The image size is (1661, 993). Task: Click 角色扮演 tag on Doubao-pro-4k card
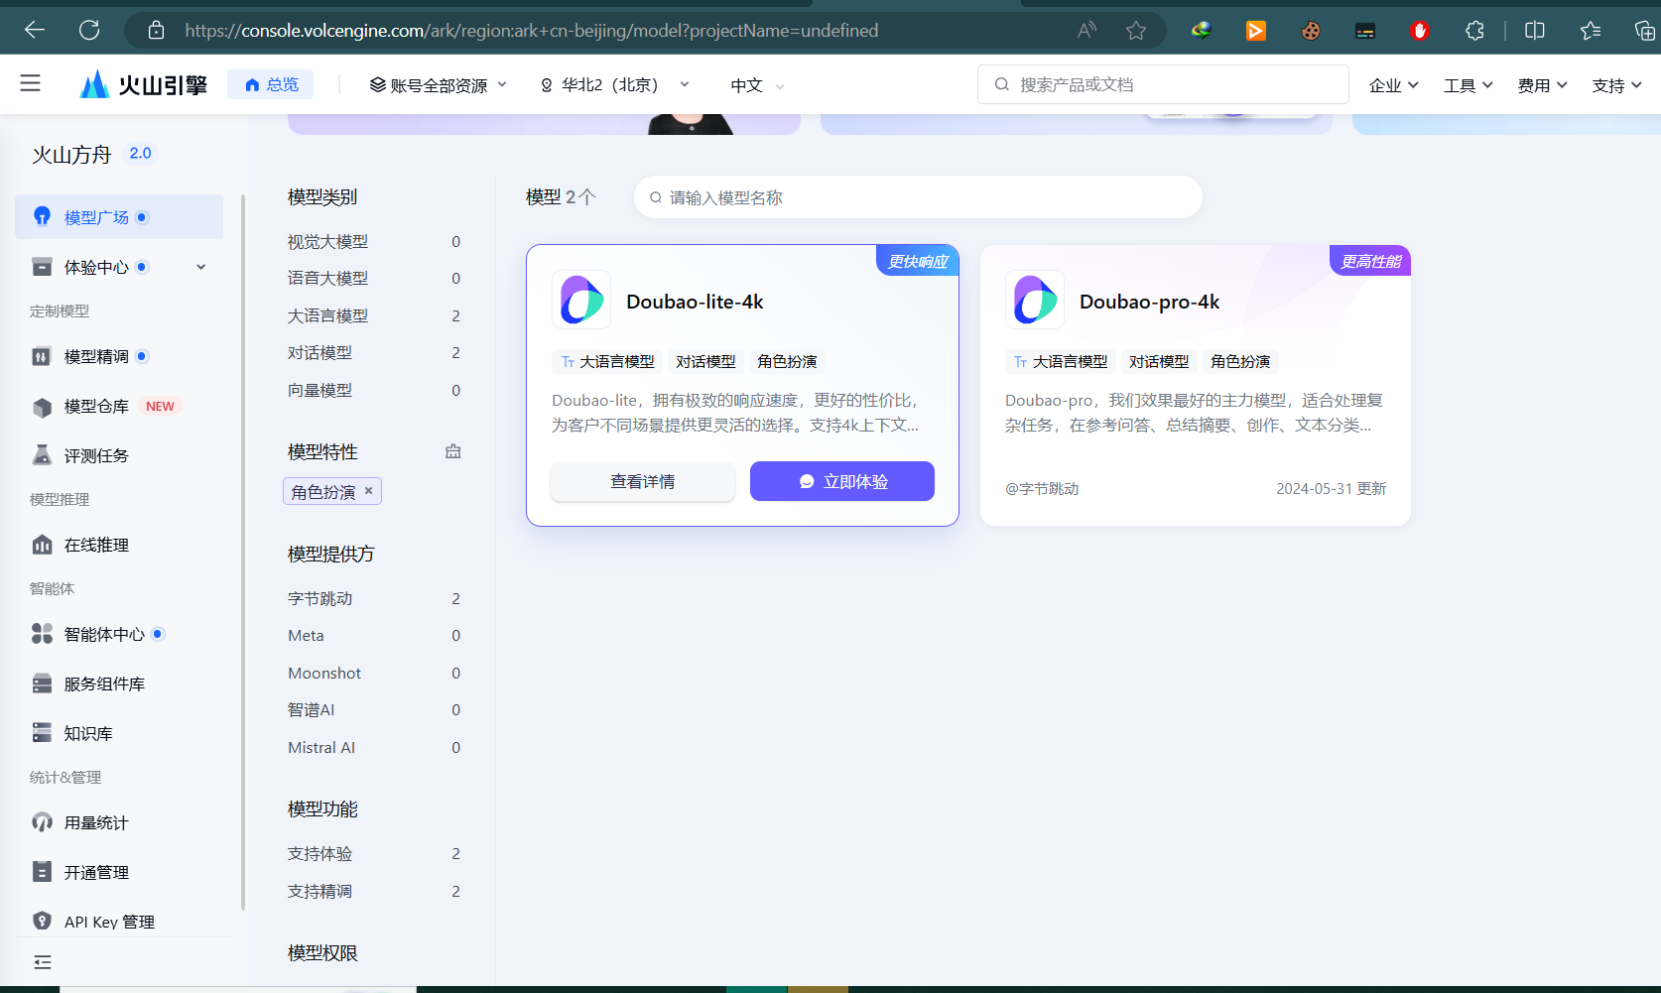pyautogui.click(x=1240, y=362)
